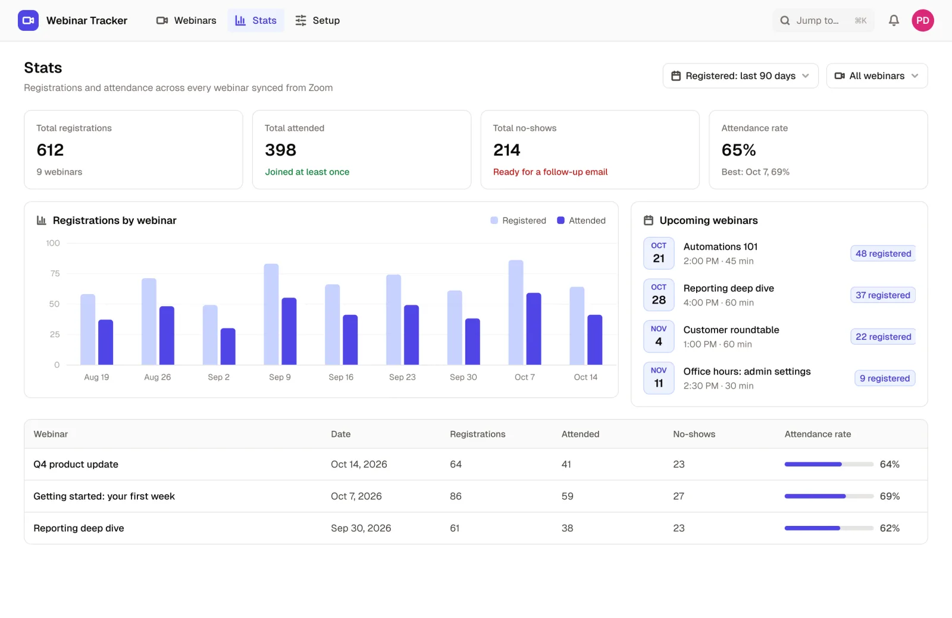Click the calendar icon beside Upcoming webinars

click(649, 220)
